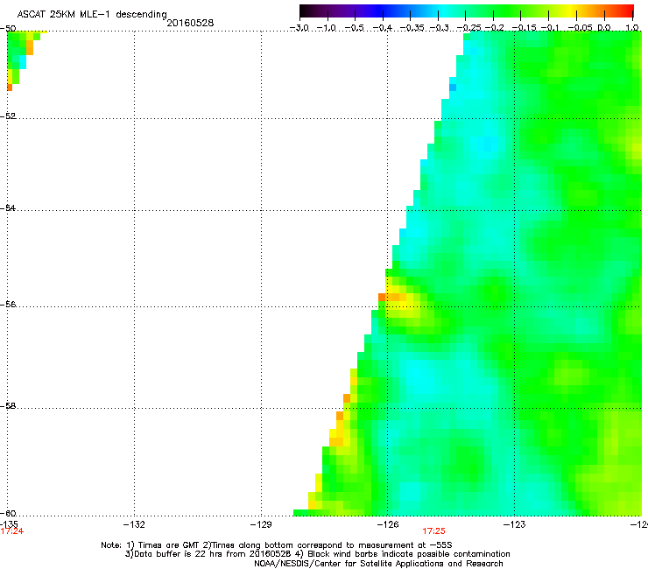Screen dimensions: 648x569
Task: Click the '-135' longitude axis label
Action: pos(9,524)
